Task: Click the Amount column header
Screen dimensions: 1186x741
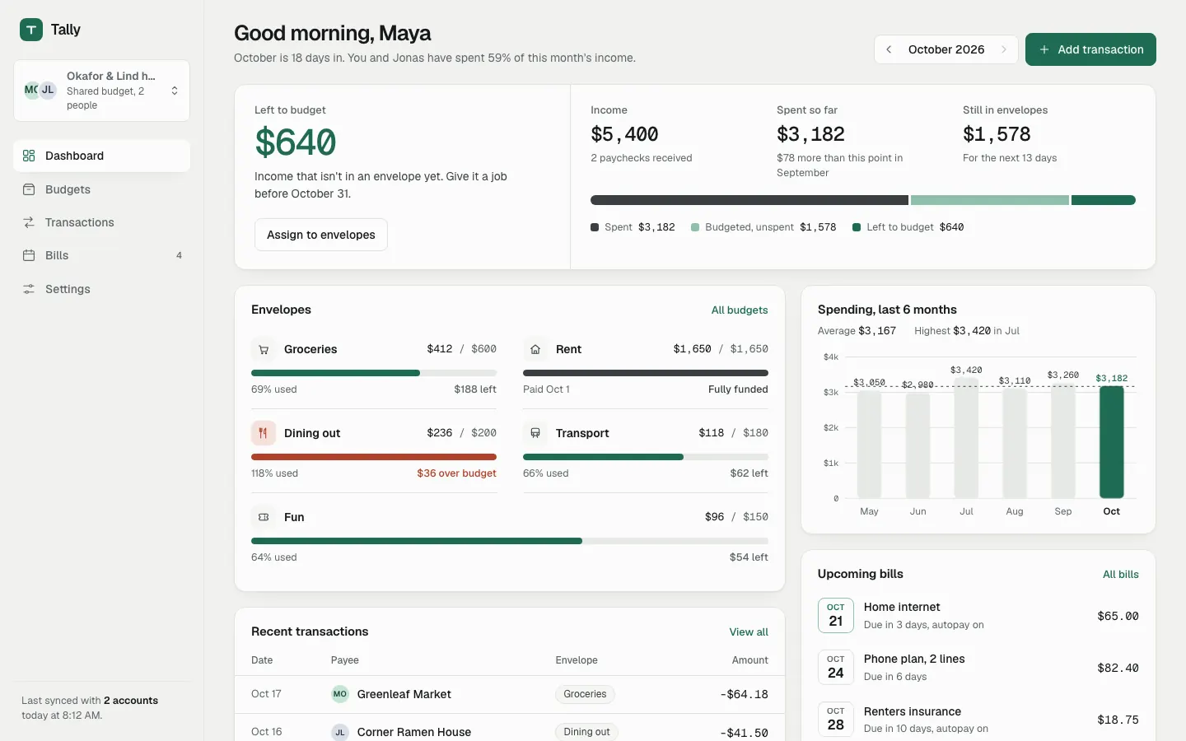Action: click(749, 660)
